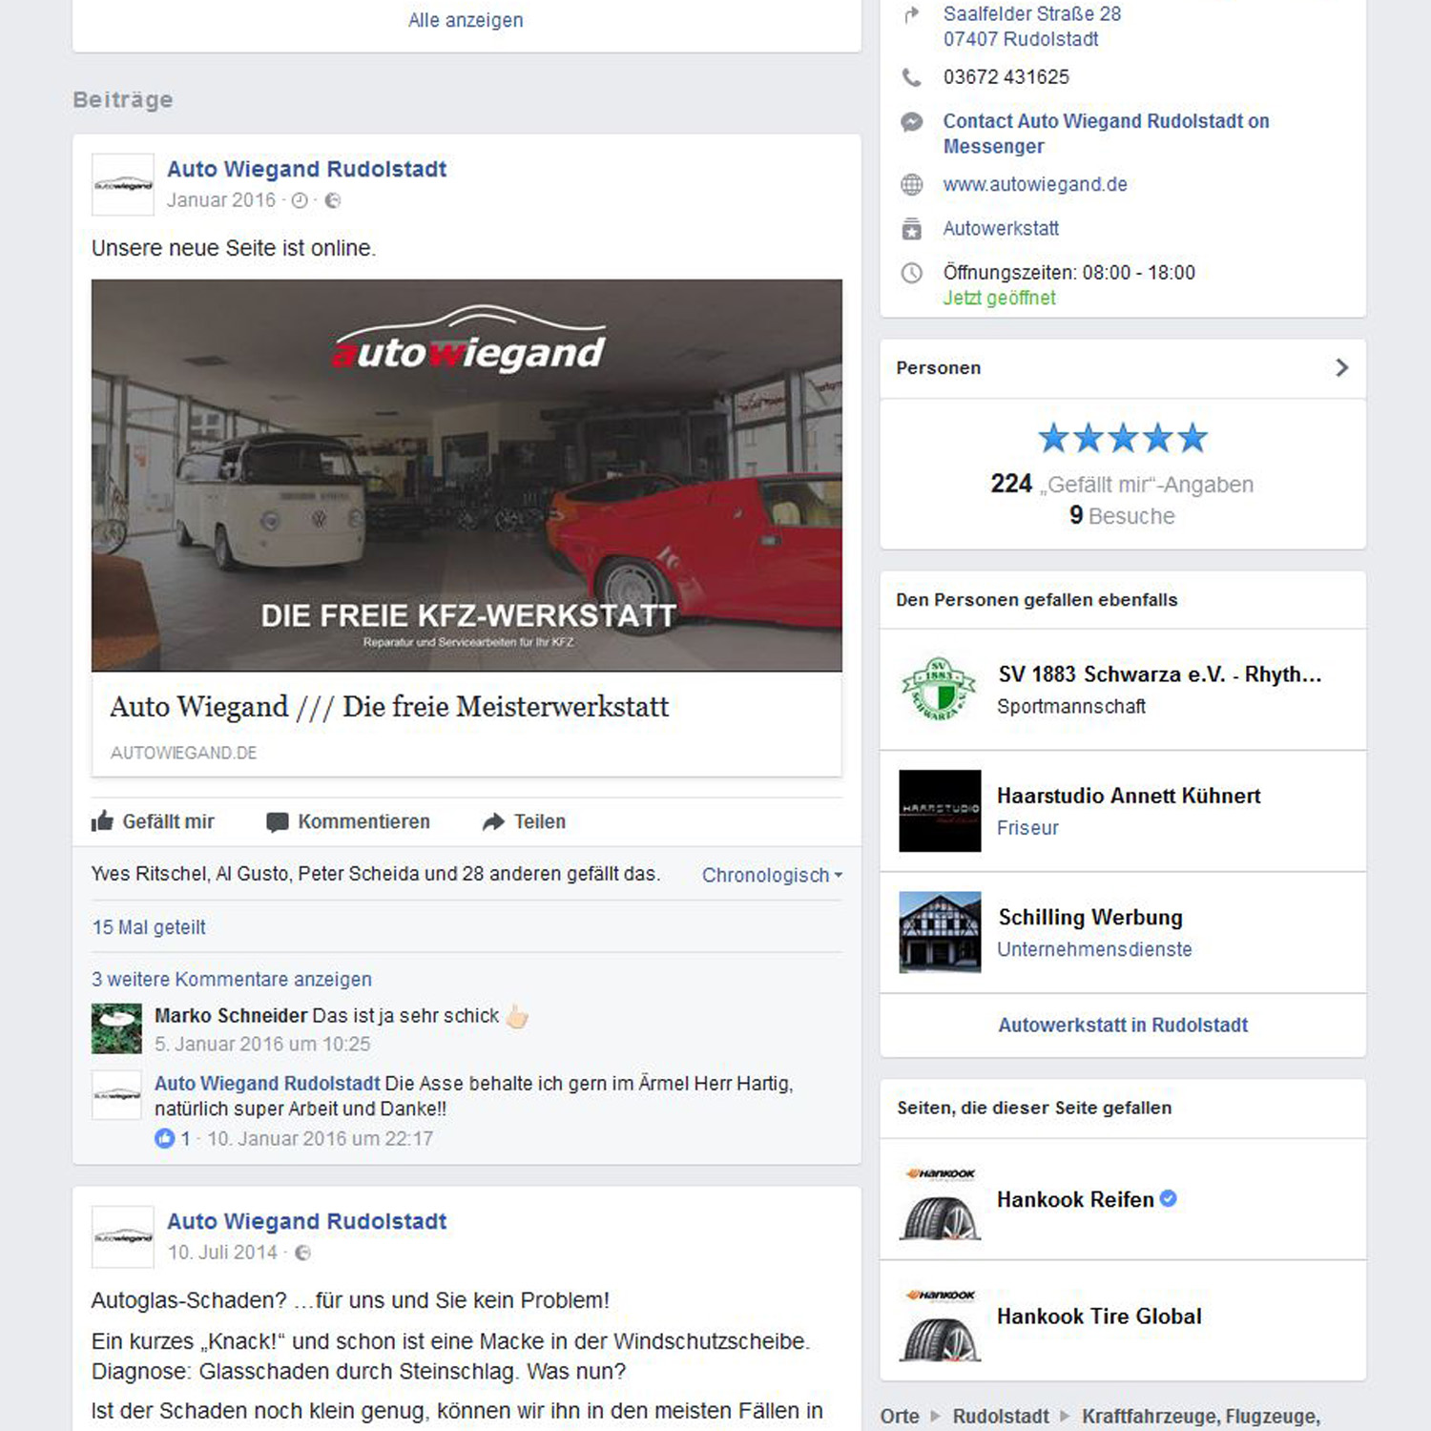Click the Alle anzeigen link
Screen dimensions: 1431x1431
point(466,20)
